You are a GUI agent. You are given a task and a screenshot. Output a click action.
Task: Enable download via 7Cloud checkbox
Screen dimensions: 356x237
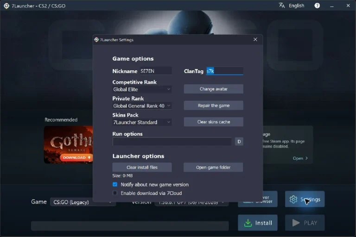click(115, 193)
